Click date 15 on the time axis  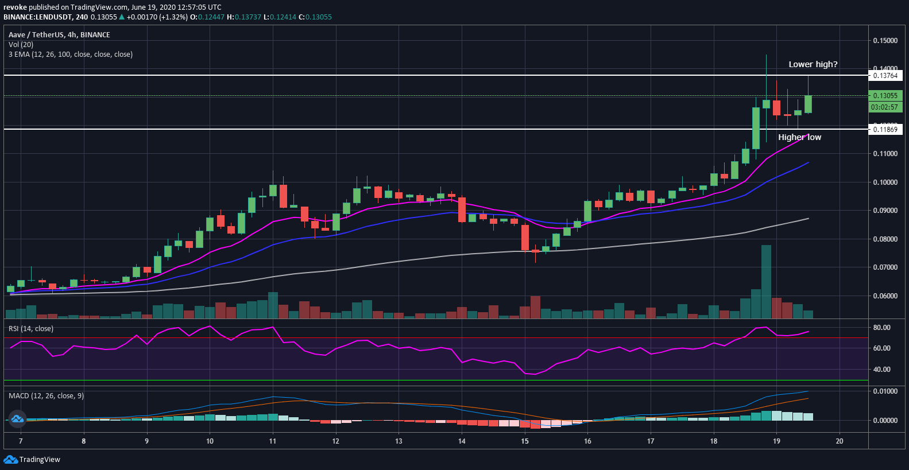524,441
